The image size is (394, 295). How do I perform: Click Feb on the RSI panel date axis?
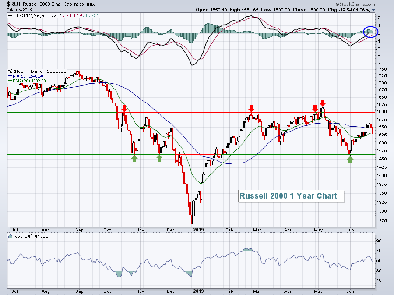[229, 292]
